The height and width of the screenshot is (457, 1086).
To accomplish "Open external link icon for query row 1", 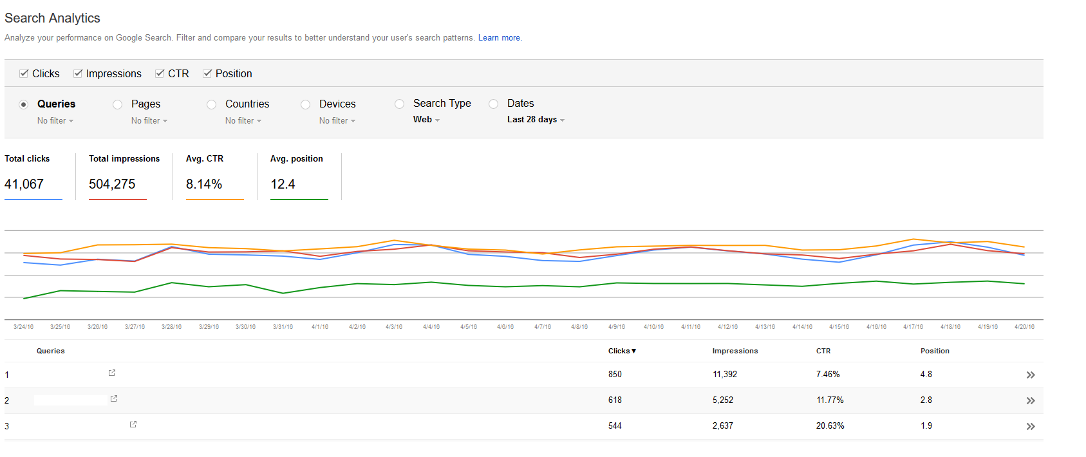I will (112, 373).
